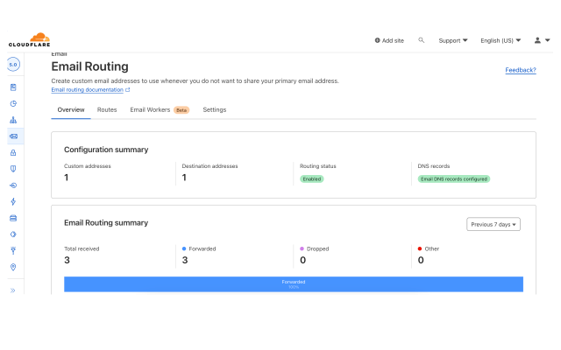The image size is (561, 350).
Task: Click the Email Routing summary heading
Action: tap(106, 223)
